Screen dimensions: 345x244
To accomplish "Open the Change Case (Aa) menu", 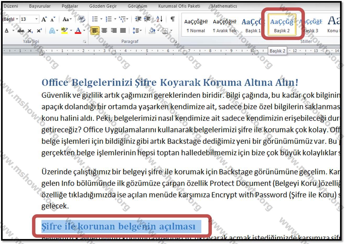I will tap(67, 19).
